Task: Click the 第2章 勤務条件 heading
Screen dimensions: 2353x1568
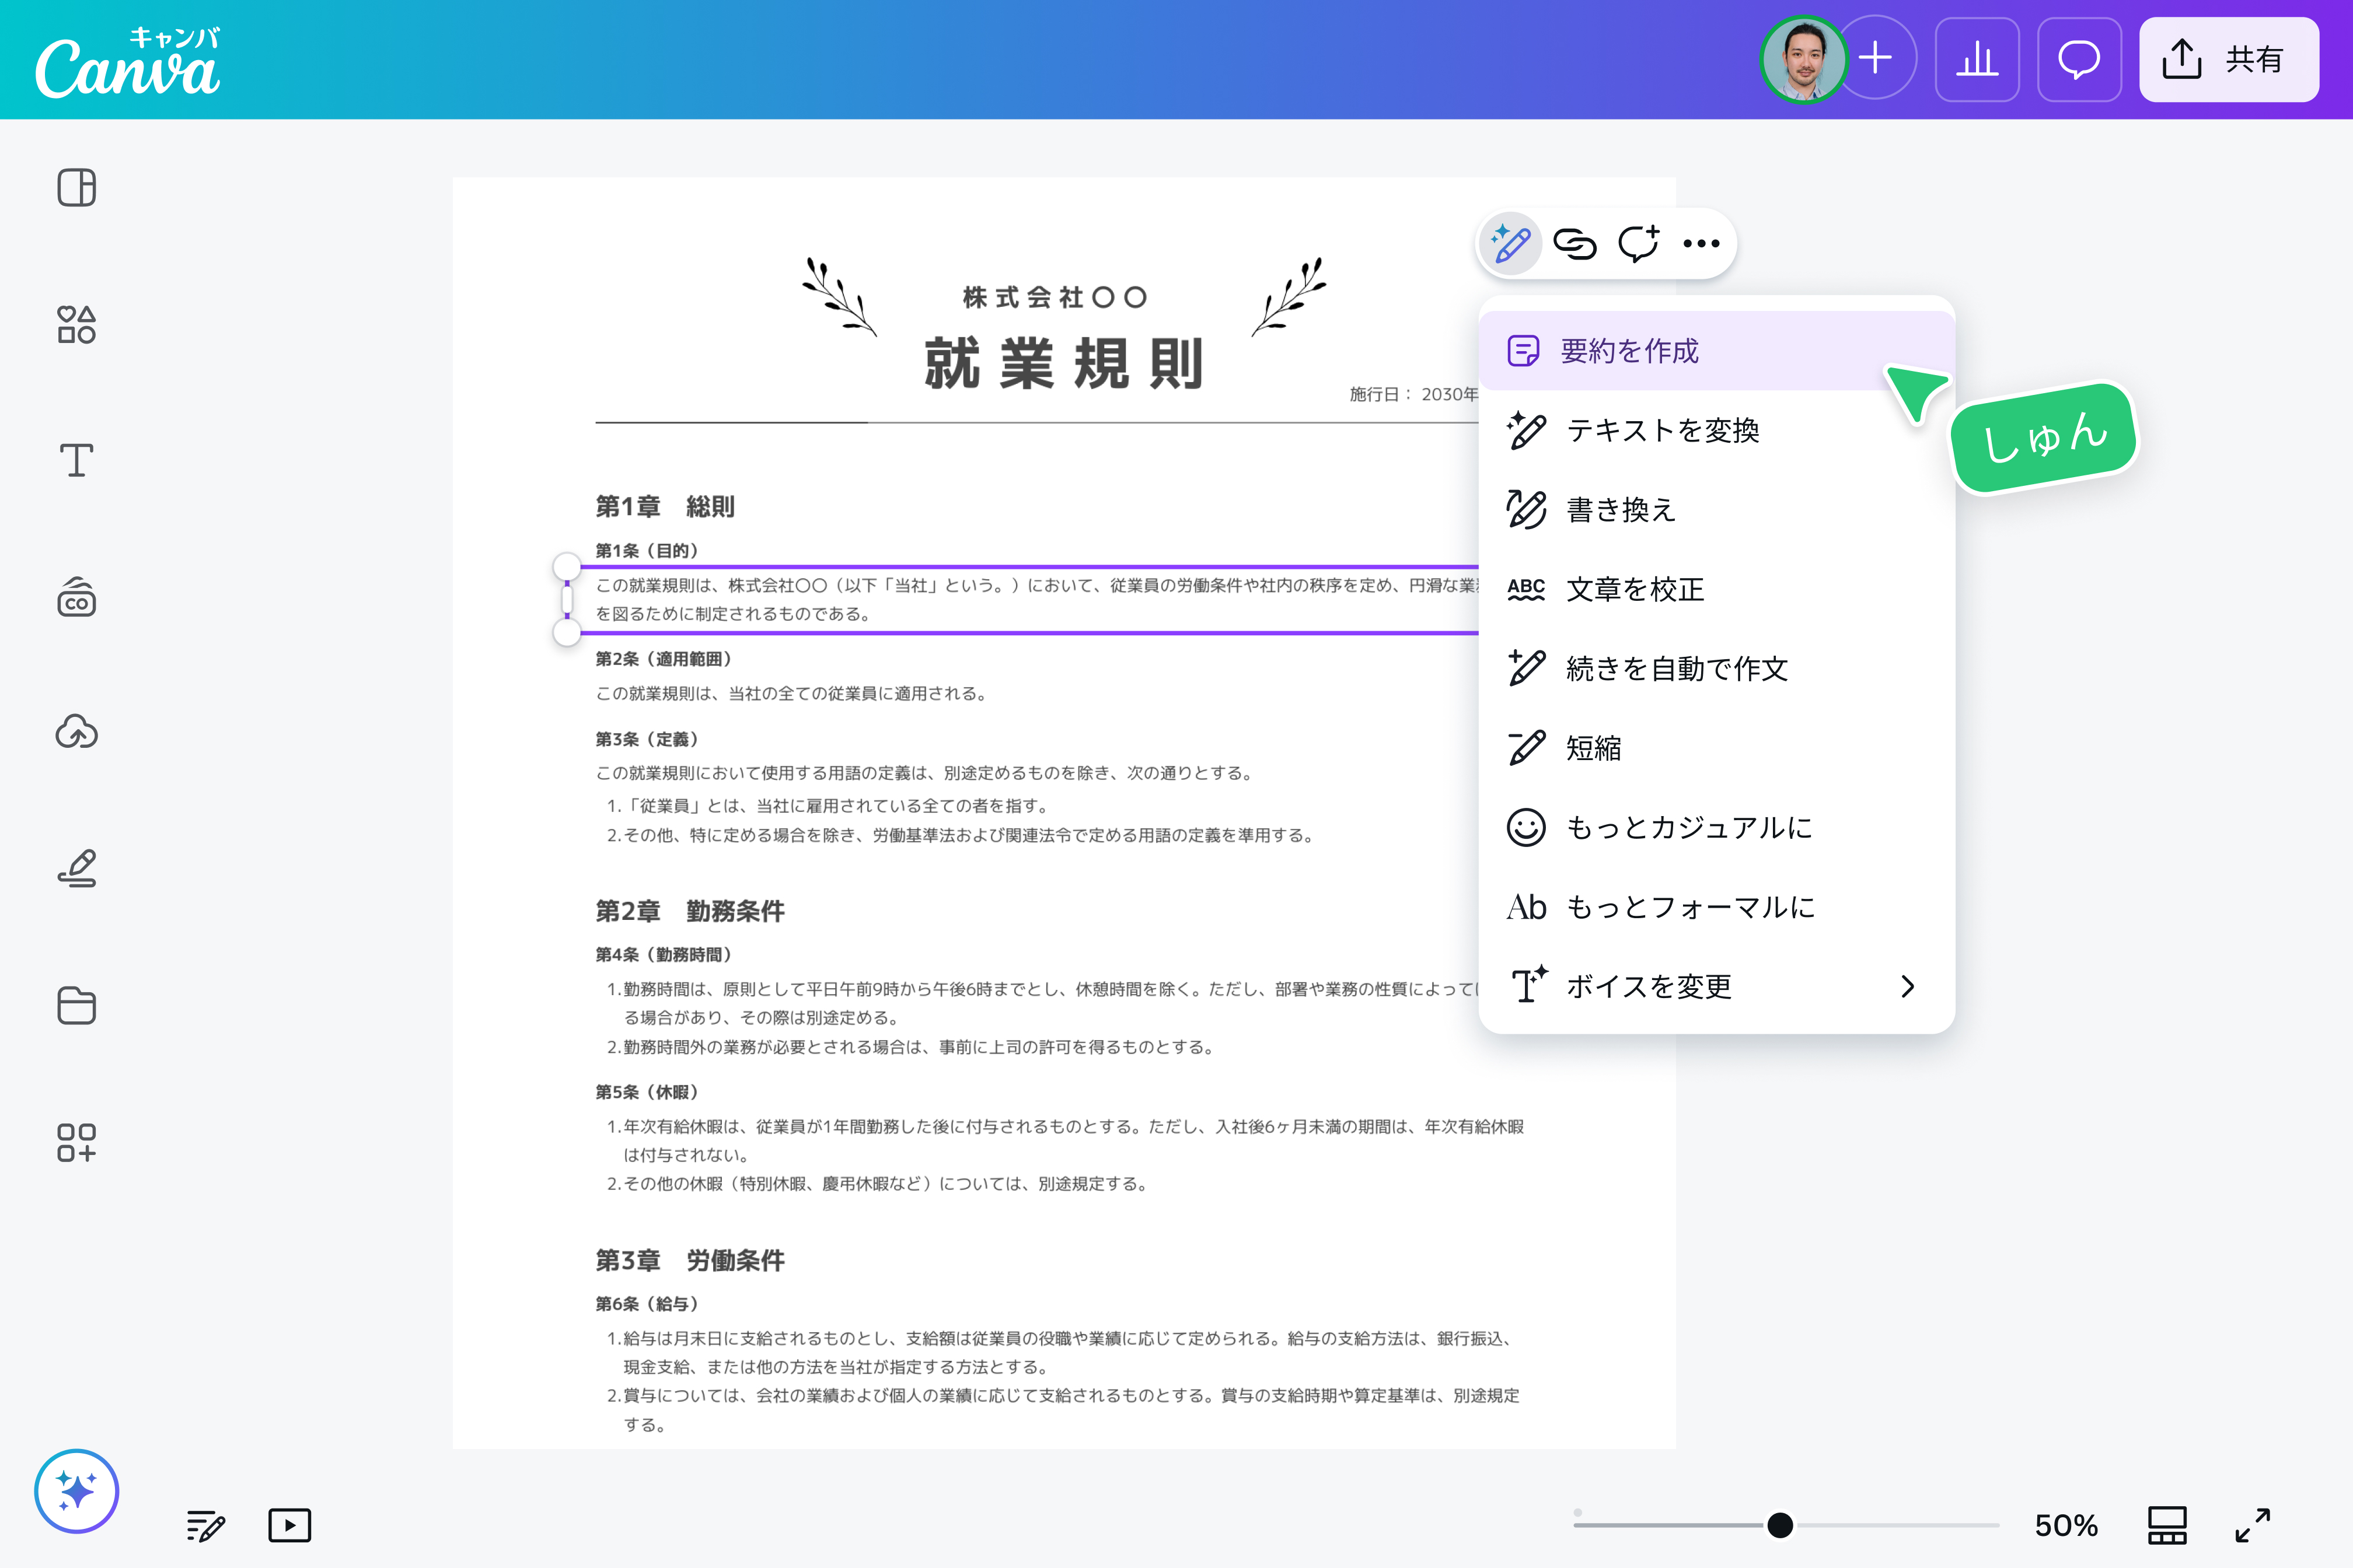Action: click(x=690, y=911)
